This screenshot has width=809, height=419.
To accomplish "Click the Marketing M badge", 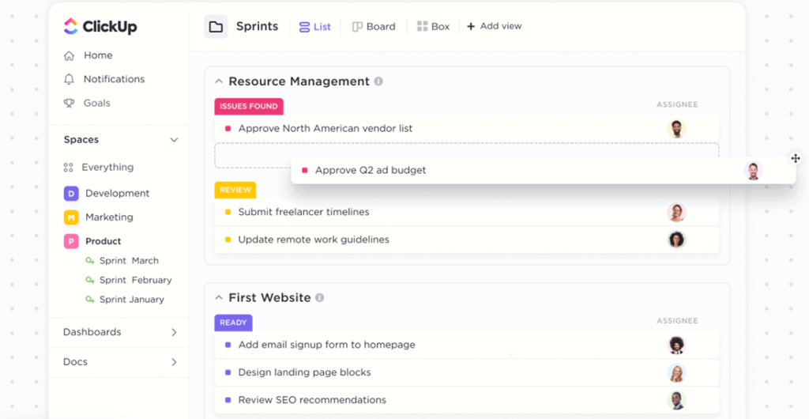I will [71, 217].
